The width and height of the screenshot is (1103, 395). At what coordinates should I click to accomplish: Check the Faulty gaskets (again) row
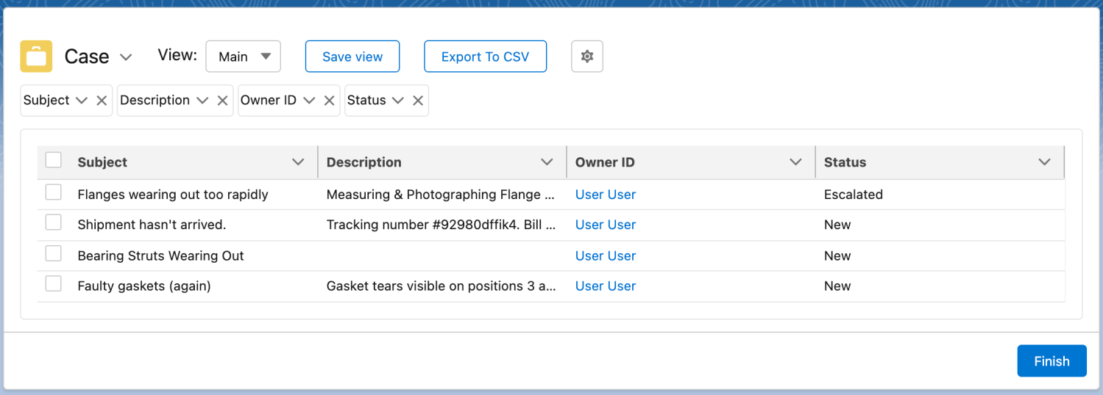tap(54, 283)
